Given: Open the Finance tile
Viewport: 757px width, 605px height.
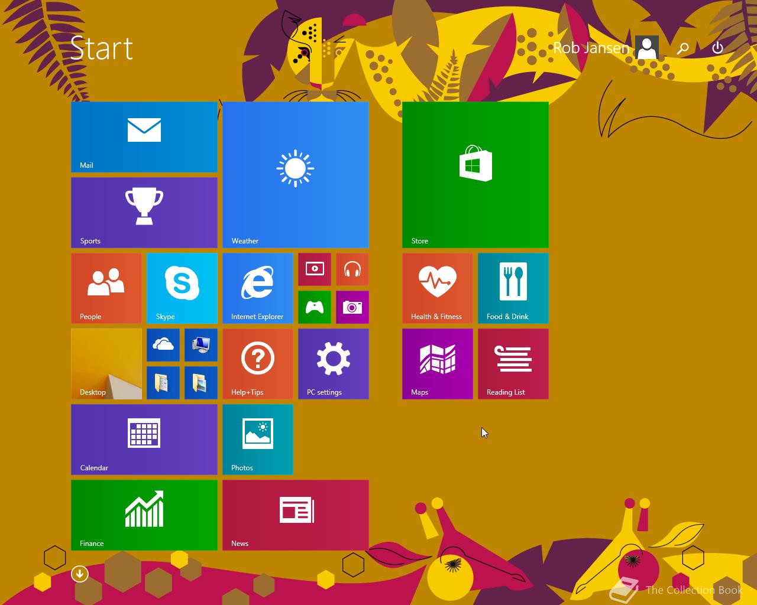Looking at the screenshot, I should point(144,515).
